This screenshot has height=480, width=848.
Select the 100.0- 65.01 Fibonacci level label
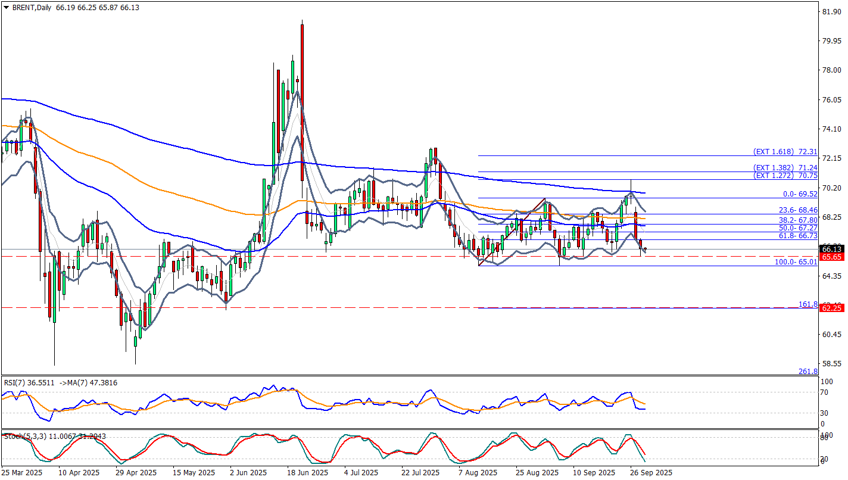[795, 262]
